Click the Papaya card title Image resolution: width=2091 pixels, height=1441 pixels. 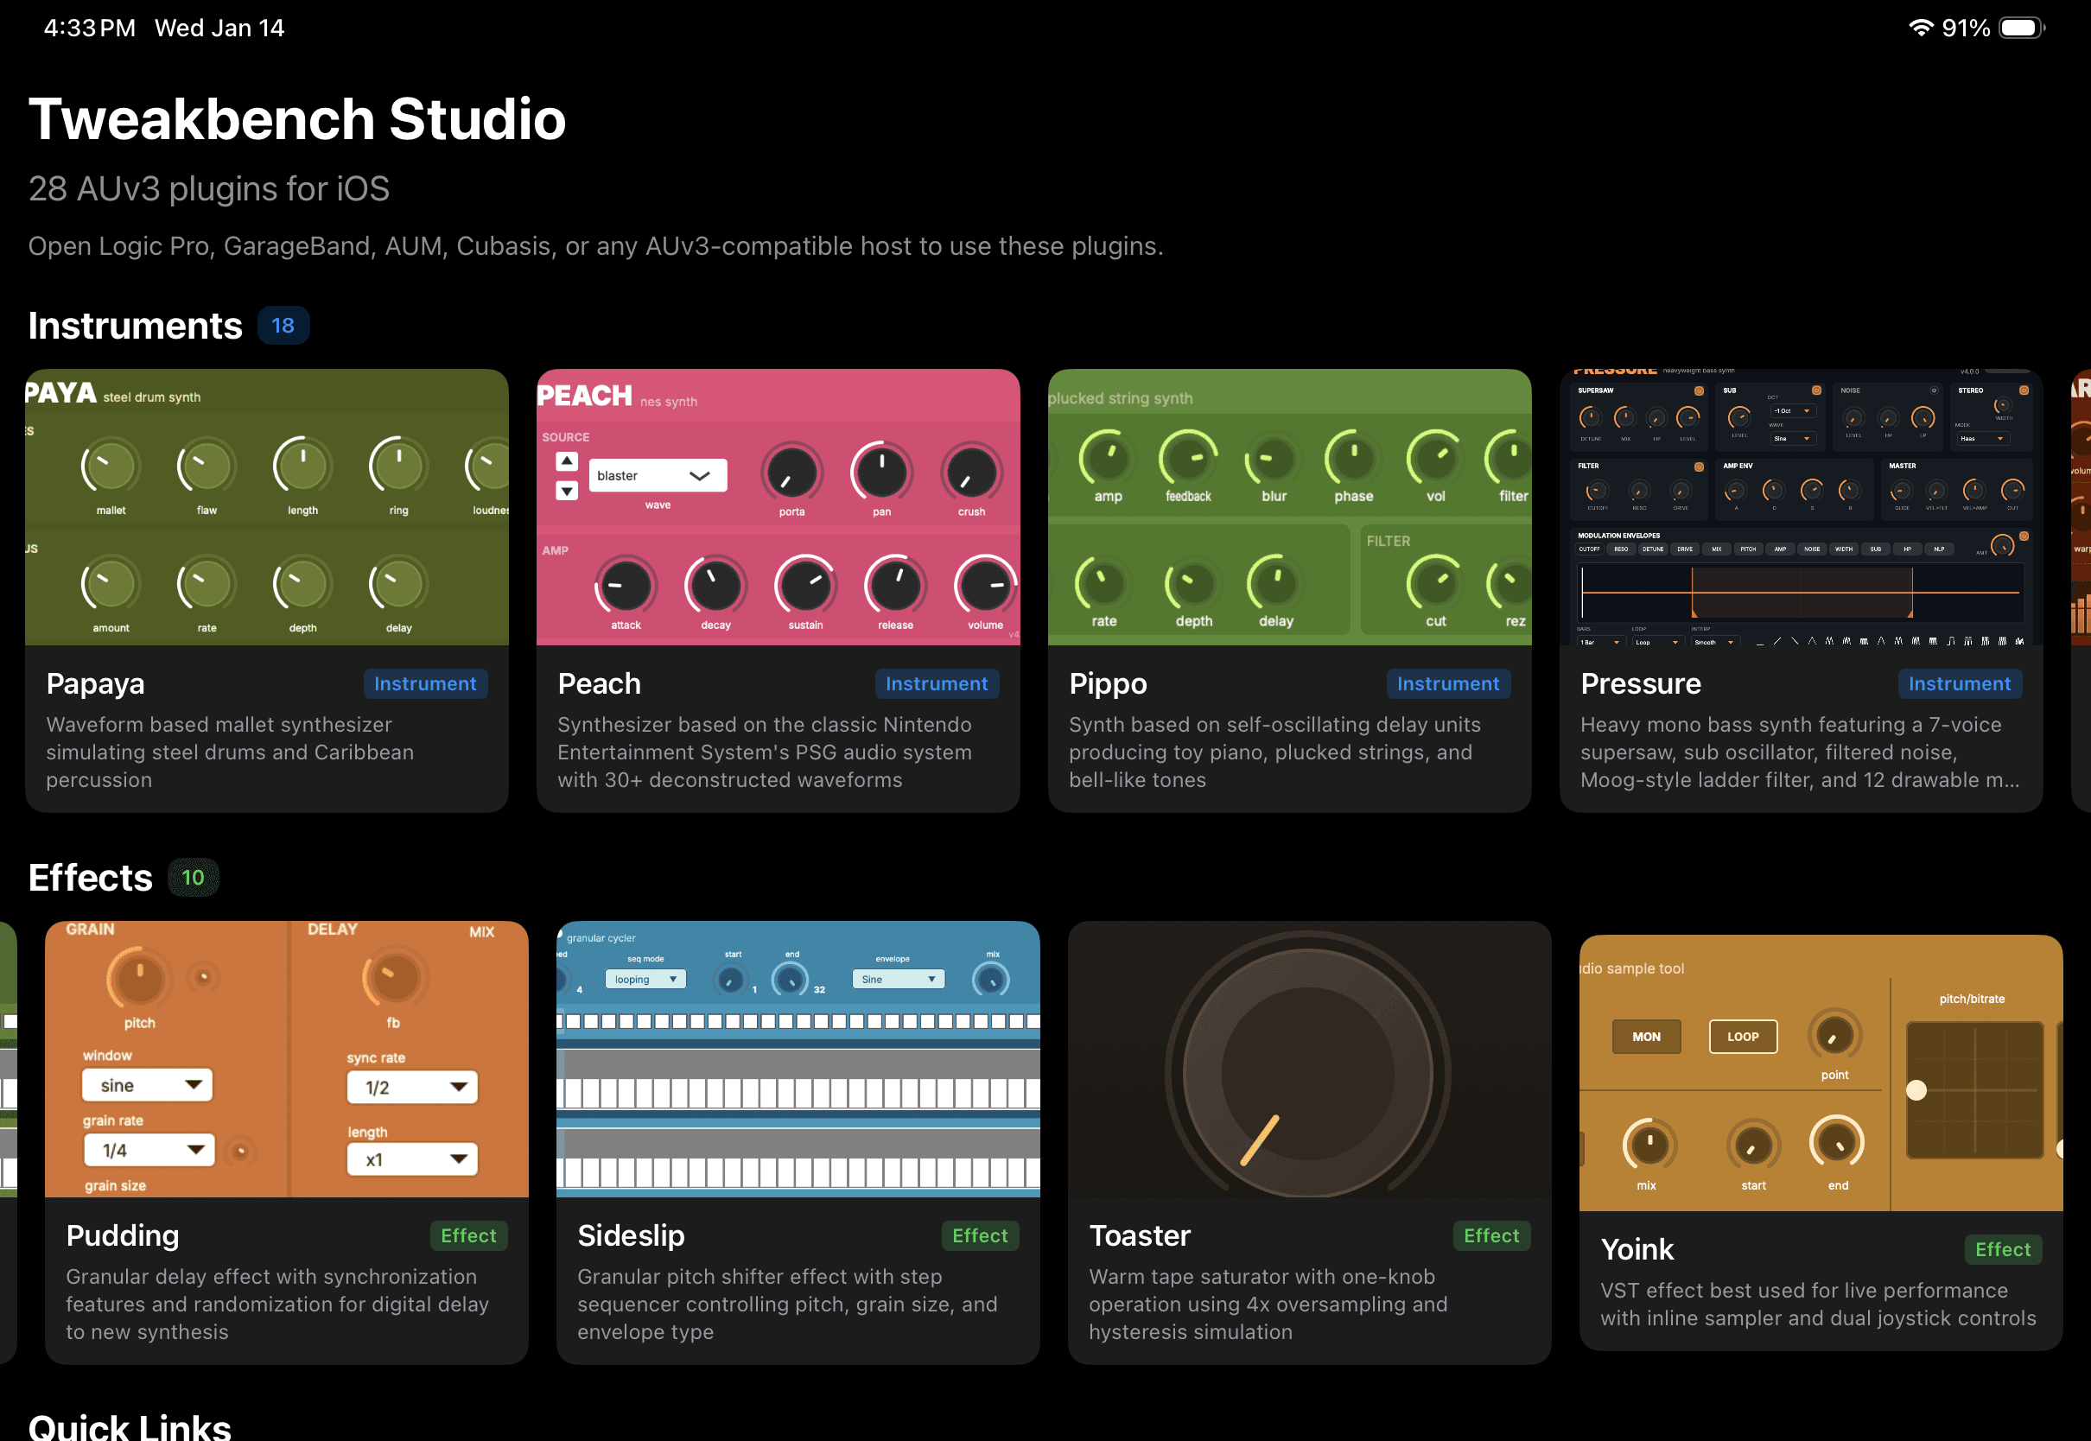pos(95,683)
